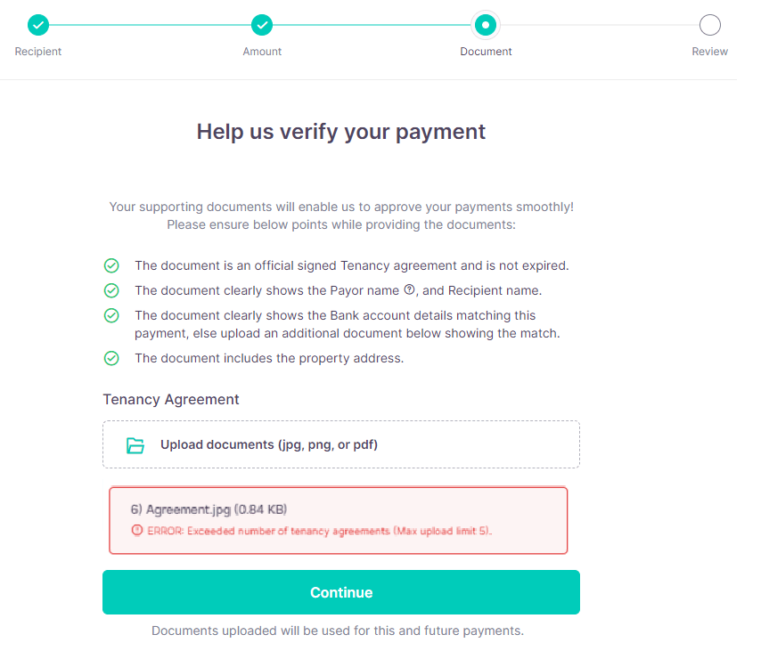Click the open folder upload icon
The image size is (769, 651).
[135, 443]
